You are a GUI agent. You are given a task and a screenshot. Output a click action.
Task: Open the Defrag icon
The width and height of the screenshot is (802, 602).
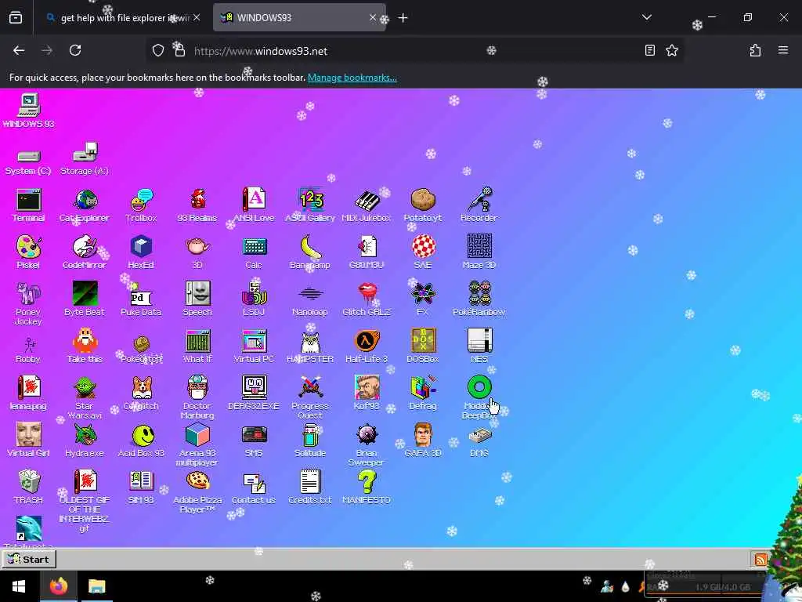point(422,393)
